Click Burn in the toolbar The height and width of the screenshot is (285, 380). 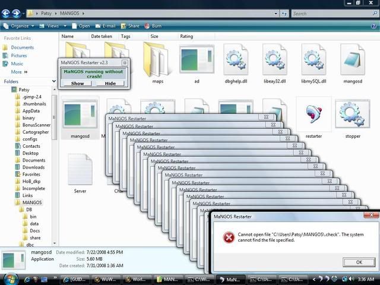click(x=153, y=26)
